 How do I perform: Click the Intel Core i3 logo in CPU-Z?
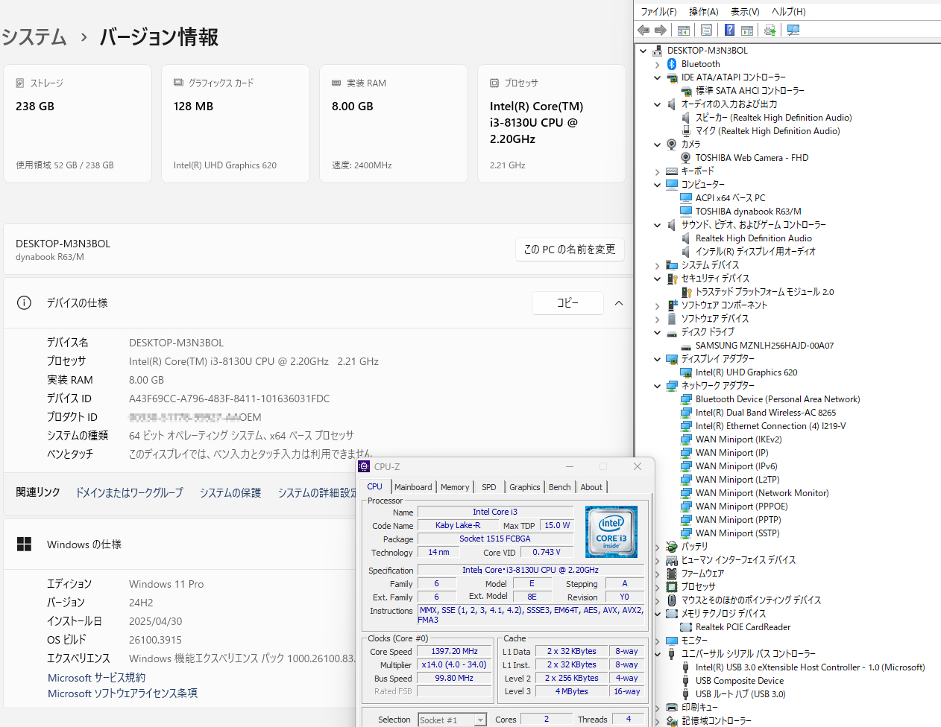pyautogui.click(x=611, y=532)
